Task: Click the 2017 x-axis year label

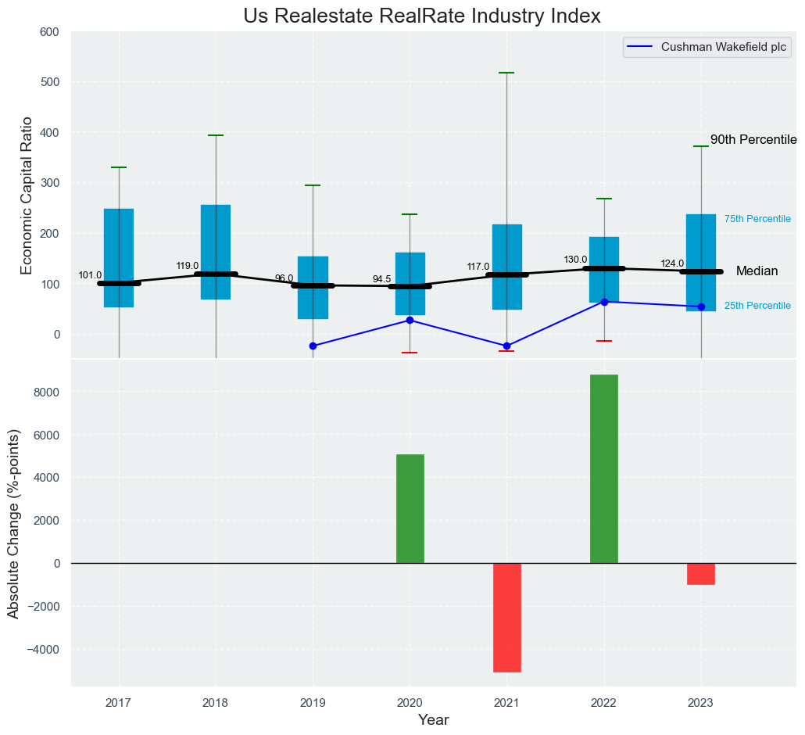Action: pos(119,703)
